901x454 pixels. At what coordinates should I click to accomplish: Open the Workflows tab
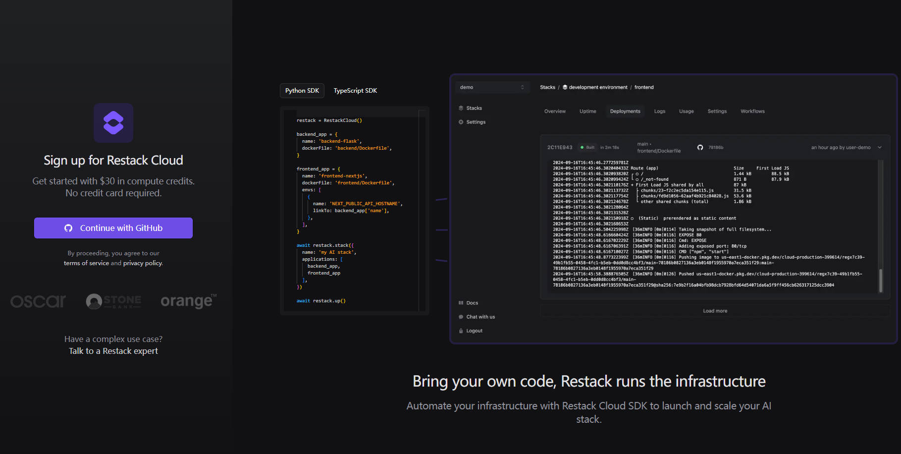point(752,112)
